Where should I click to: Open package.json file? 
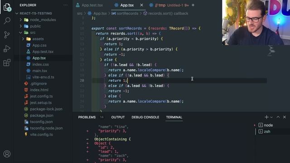coord(41,115)
